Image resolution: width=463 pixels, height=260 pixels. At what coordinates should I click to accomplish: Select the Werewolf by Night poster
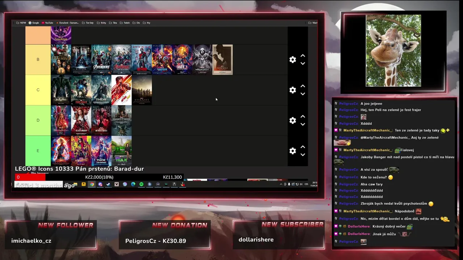(222, 60)
